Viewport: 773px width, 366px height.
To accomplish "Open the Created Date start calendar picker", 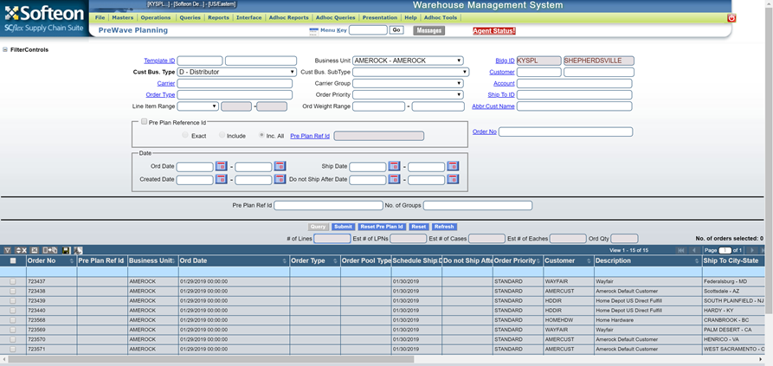I will tap(222, 179).
